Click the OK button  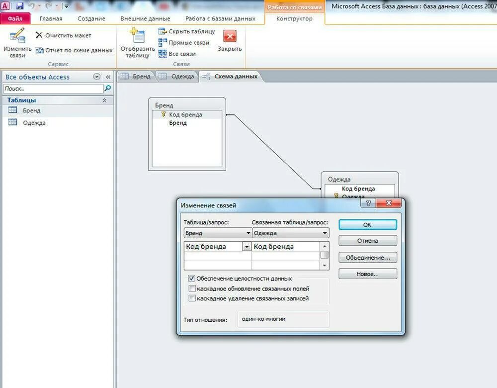pyautogui.click(x=368, y=225)
